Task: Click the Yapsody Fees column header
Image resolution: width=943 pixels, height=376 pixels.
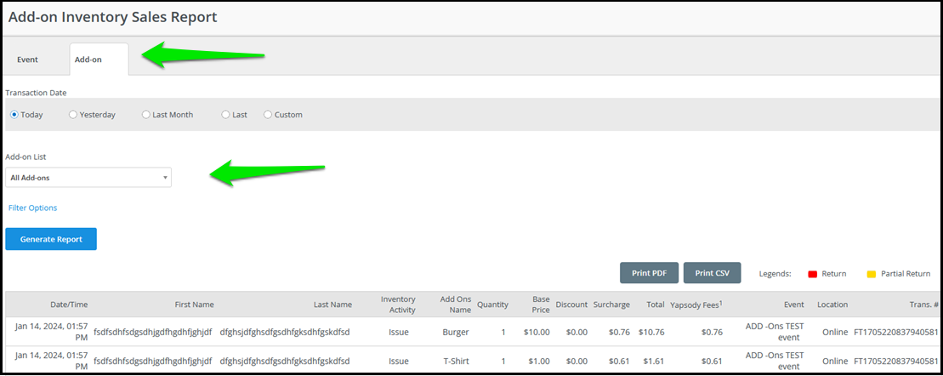Action: click(x=696, y=305)
